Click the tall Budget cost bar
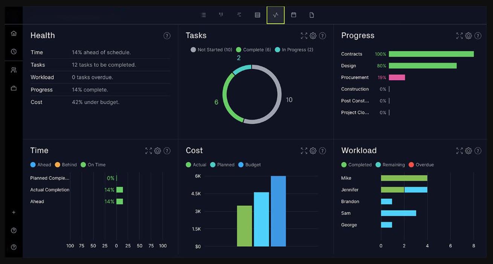Viewport: 493px width, 264px height. 278,211
